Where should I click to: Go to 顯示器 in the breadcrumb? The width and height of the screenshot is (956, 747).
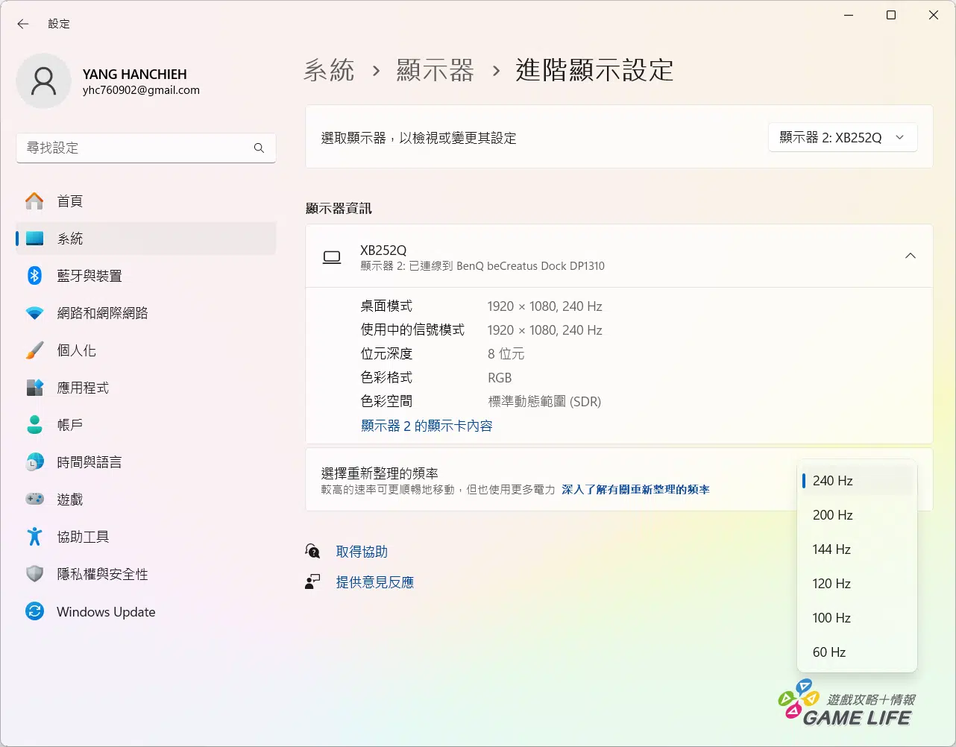coord(435,71)
